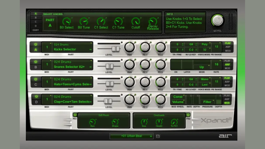
Task: Toggle Part A power button
Action: point(35,44)
